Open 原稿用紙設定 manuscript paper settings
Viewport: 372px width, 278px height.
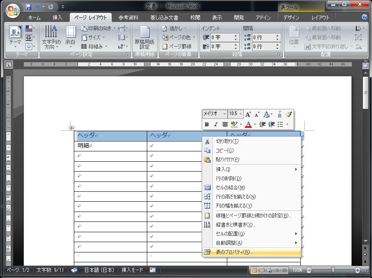[x=145, y=38]
